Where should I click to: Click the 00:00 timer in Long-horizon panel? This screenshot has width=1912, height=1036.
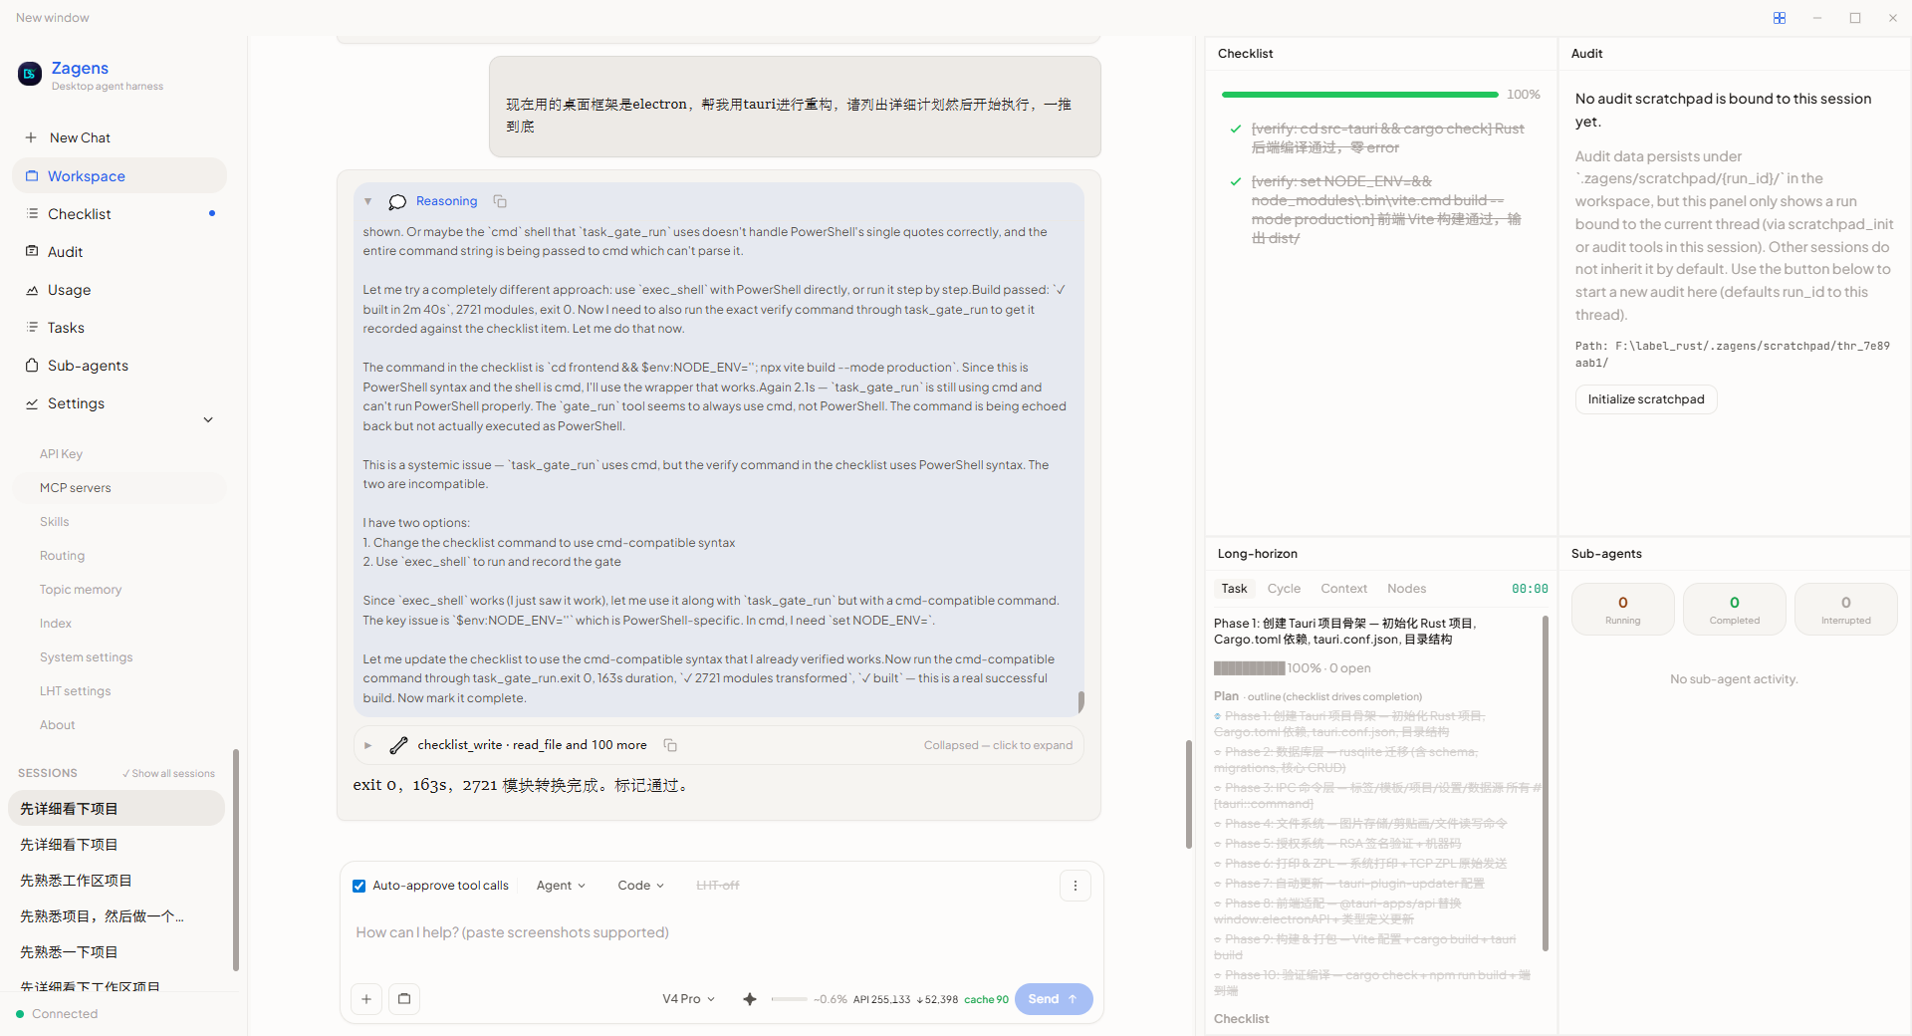pyautogui.click(x=1530, y=589)
